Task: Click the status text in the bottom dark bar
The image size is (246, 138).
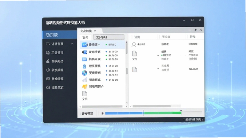Action: [x=193, y=120]
